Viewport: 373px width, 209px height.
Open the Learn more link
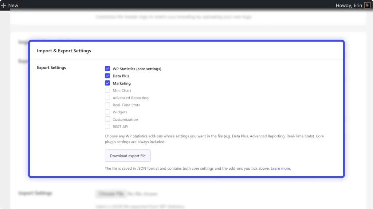[280, 168]
